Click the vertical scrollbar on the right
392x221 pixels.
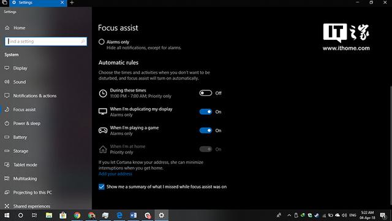391,146
